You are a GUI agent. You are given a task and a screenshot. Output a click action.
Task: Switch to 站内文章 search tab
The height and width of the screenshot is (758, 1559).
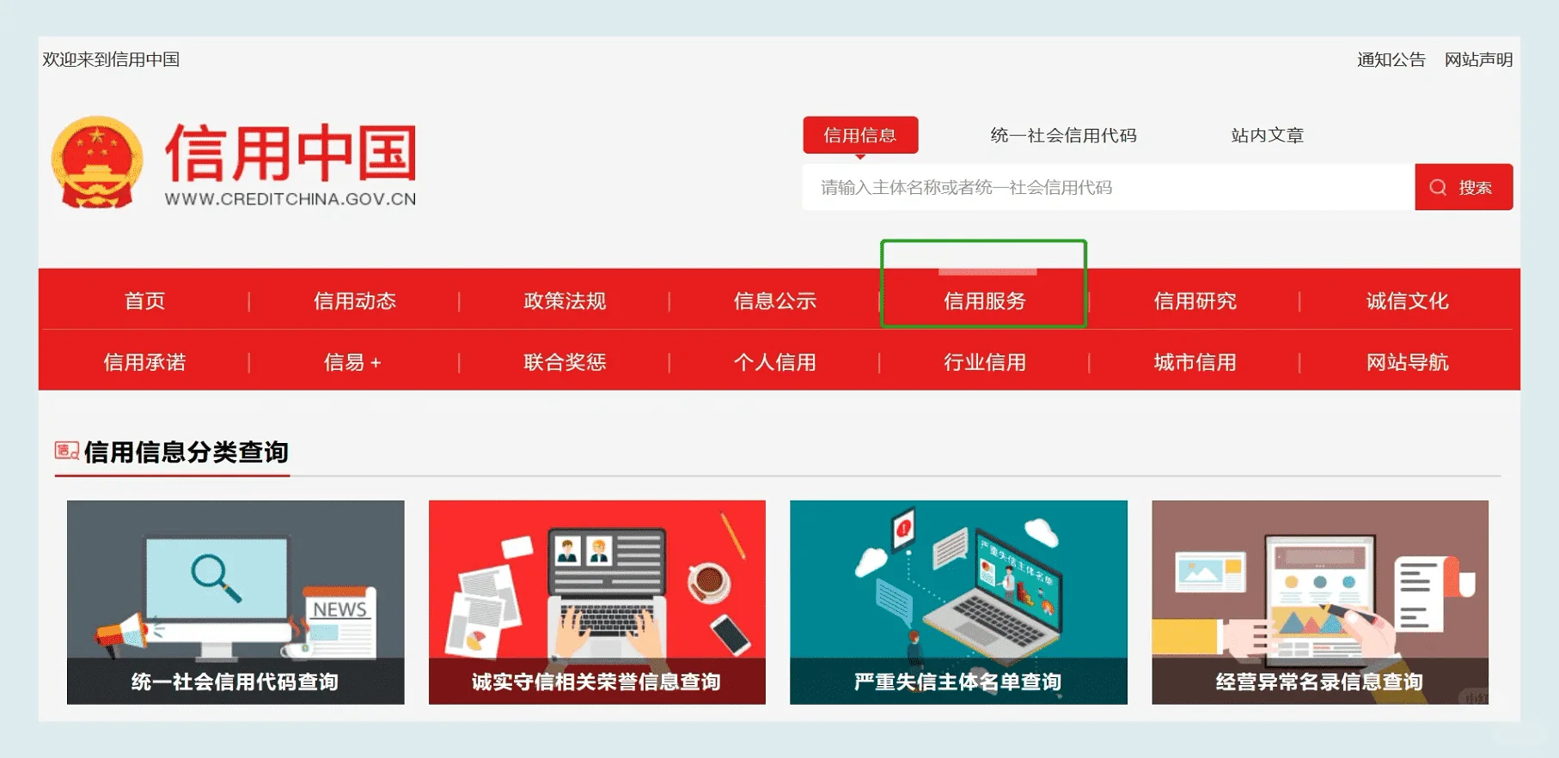(1268, 135)
